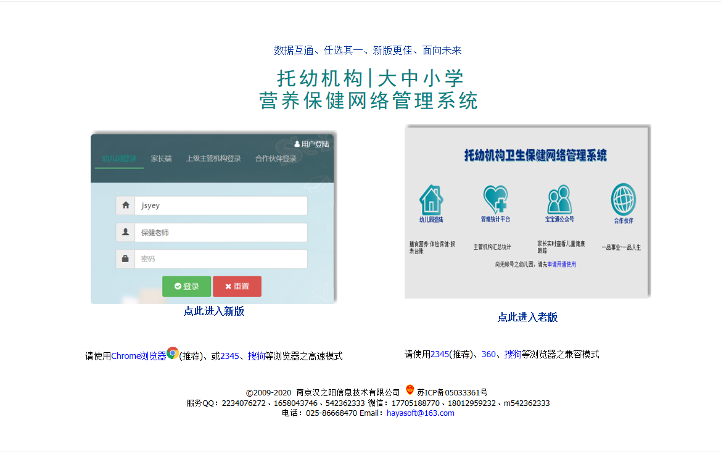Open the 360 browser link
This screenshot has width=721, height=454.
[x=488, y=354]
